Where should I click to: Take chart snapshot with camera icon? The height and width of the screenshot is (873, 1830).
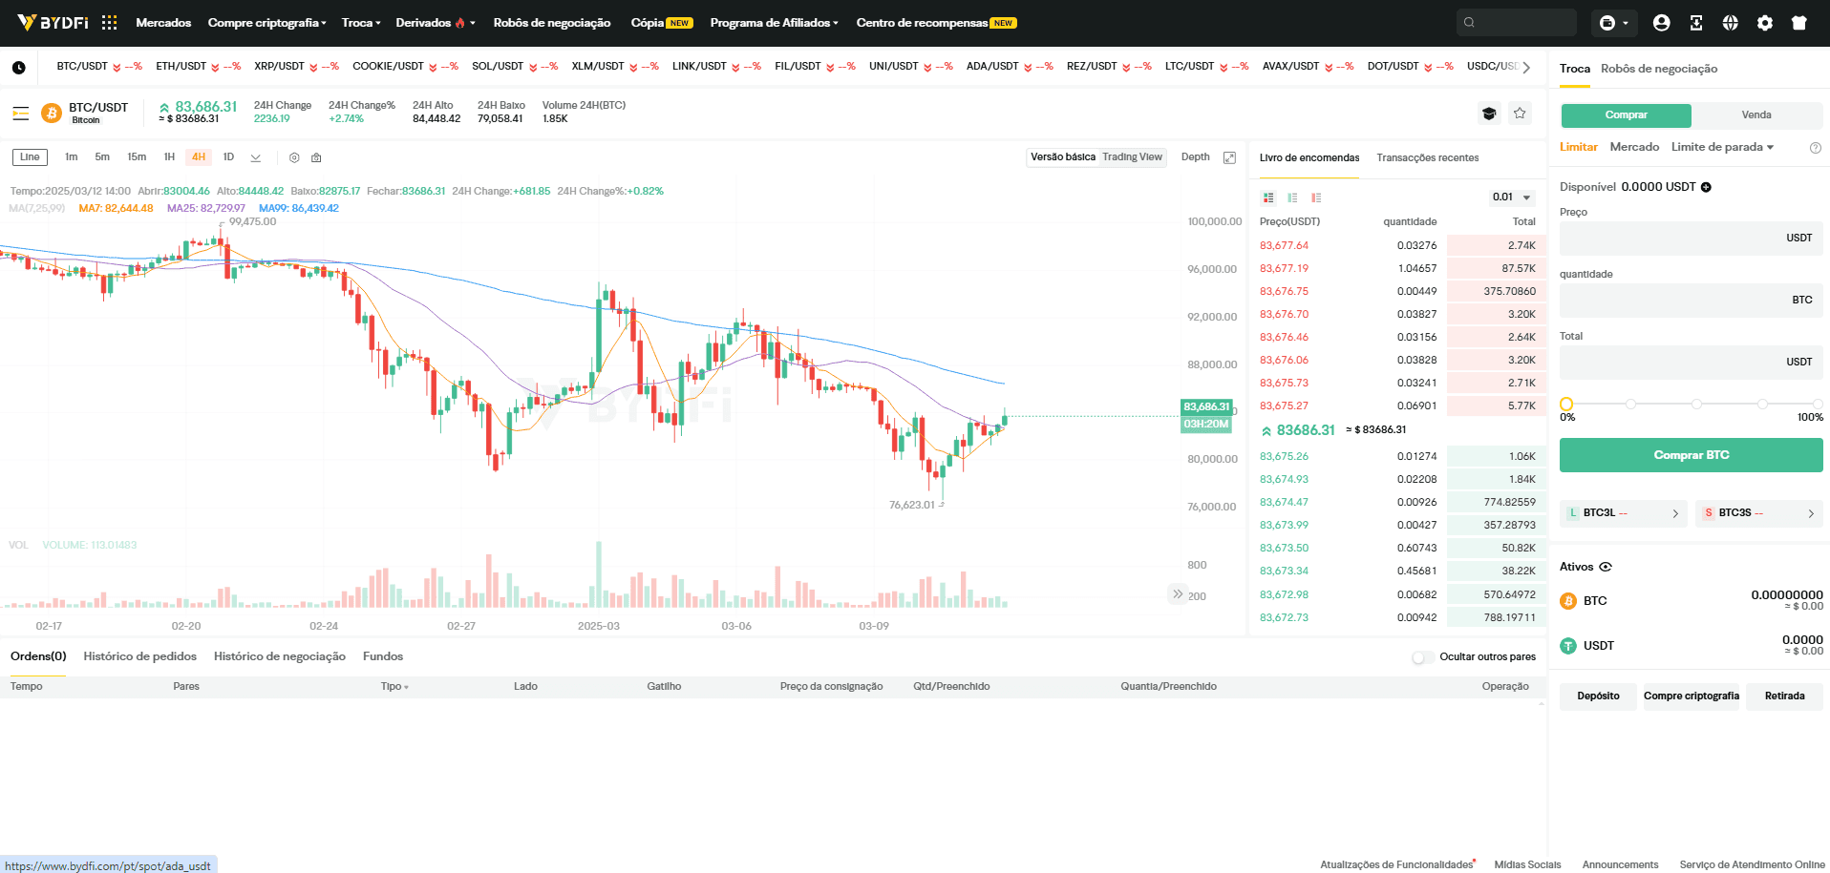pyautogui.click(x=316, y=157)
